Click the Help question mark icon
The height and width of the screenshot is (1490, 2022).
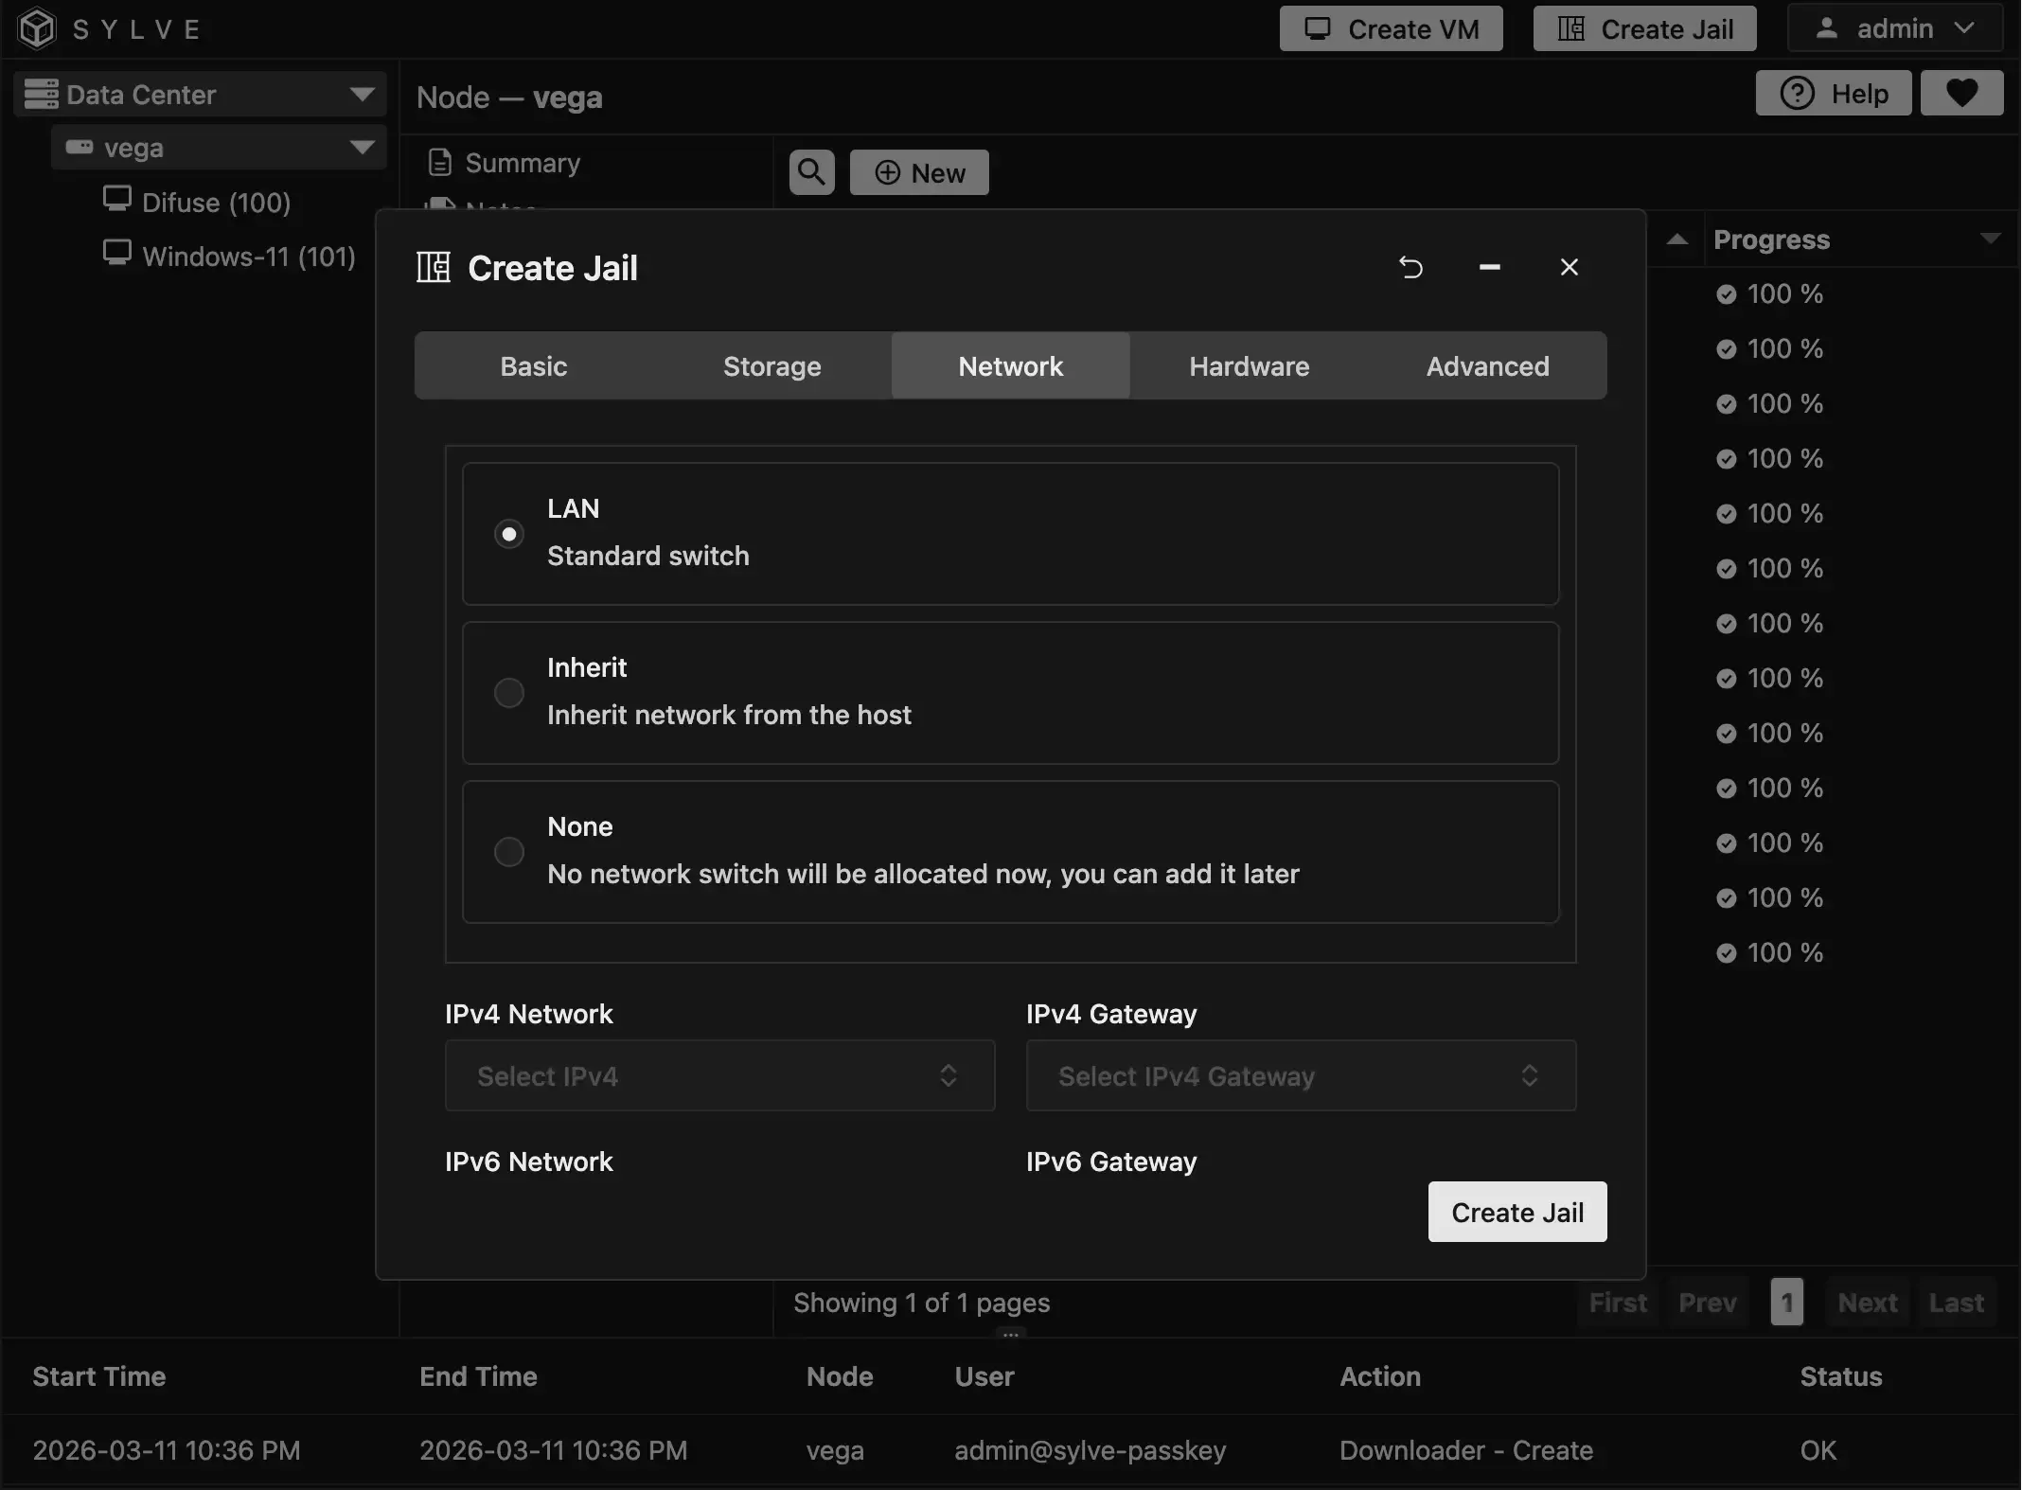1798,93
